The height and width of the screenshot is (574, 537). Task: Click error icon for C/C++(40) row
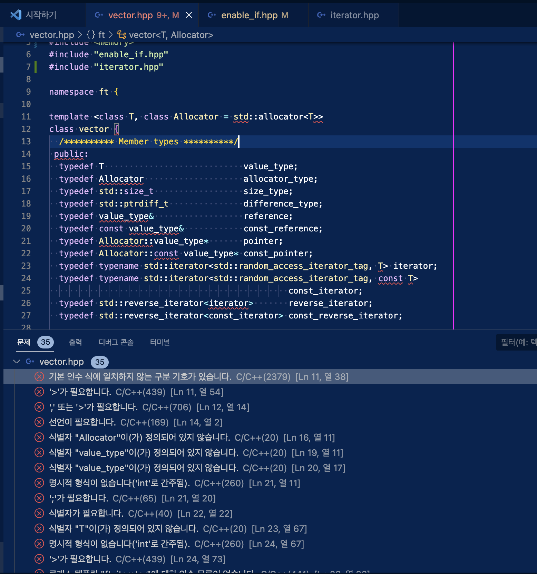coord(39,513)
